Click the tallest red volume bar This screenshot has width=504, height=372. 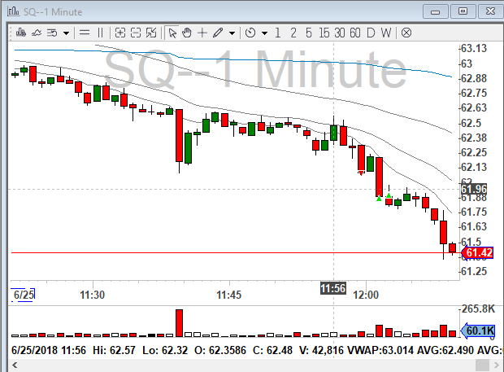point(179,323)
